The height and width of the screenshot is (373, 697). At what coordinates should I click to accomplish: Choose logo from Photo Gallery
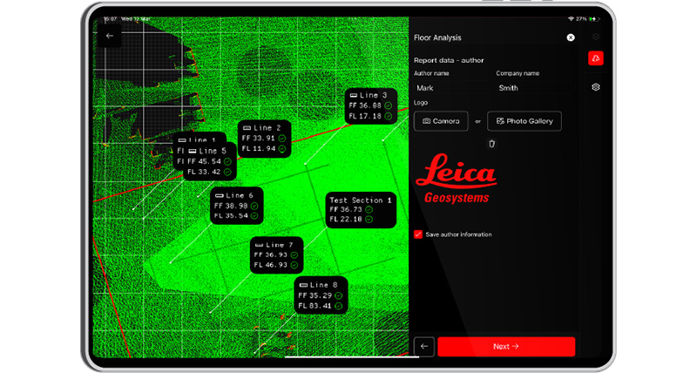pos(524,121)
